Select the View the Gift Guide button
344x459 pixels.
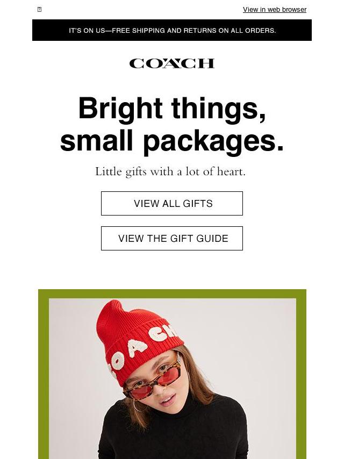coord(172,238)
